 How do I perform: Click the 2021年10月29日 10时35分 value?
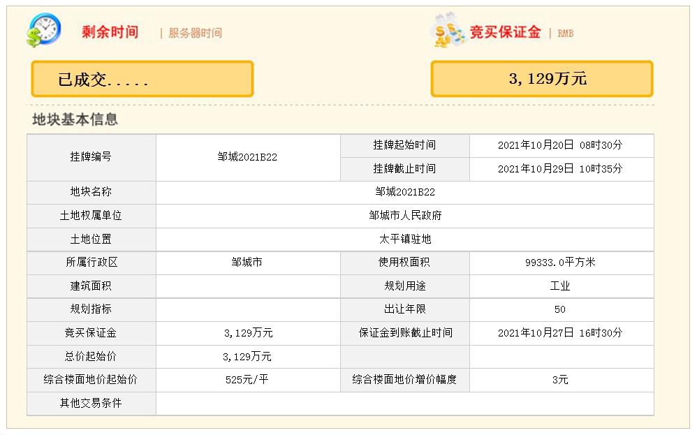560,169
